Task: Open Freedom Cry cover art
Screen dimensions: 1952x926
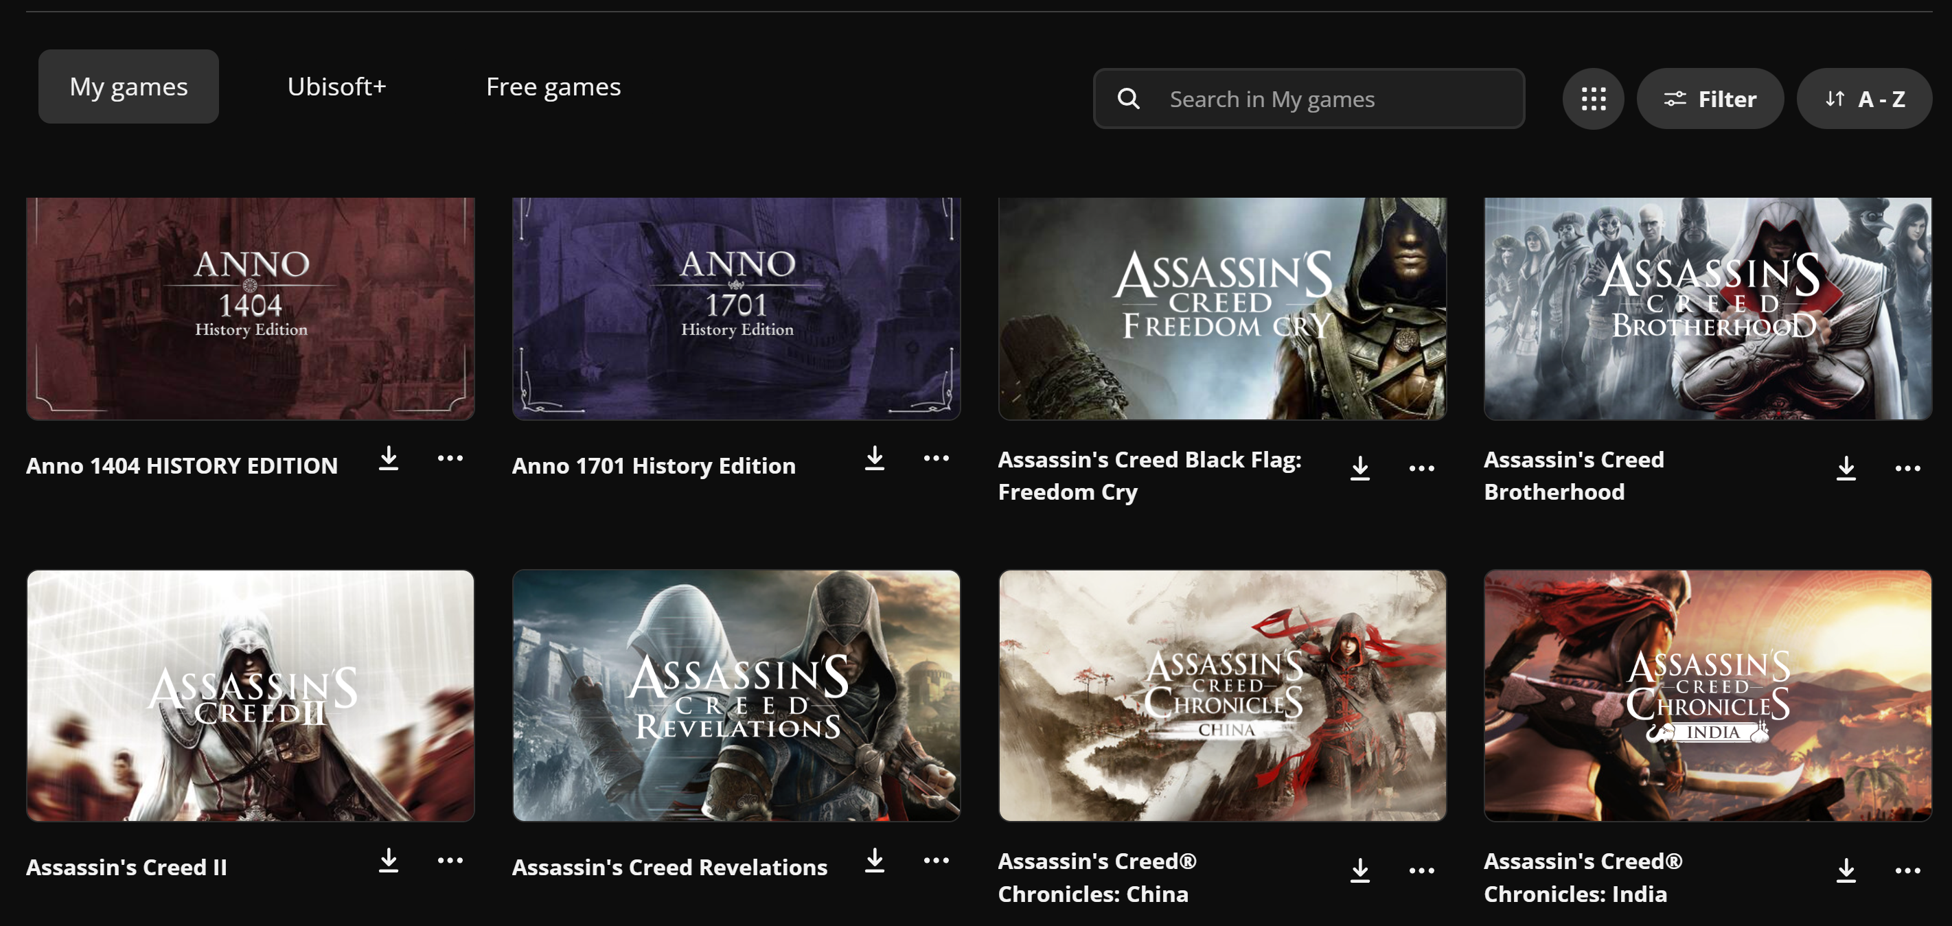Action: tap(1222, 309)
